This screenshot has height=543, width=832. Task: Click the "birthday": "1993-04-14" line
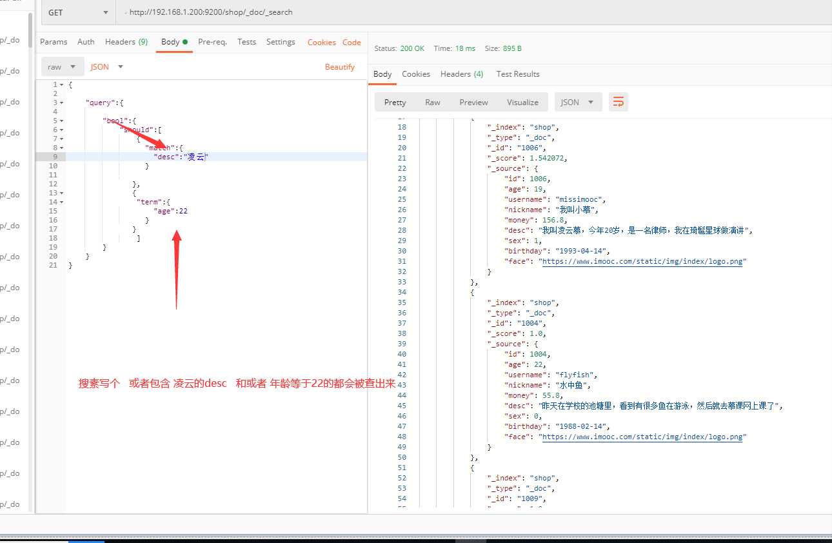[x=557, y=251]
